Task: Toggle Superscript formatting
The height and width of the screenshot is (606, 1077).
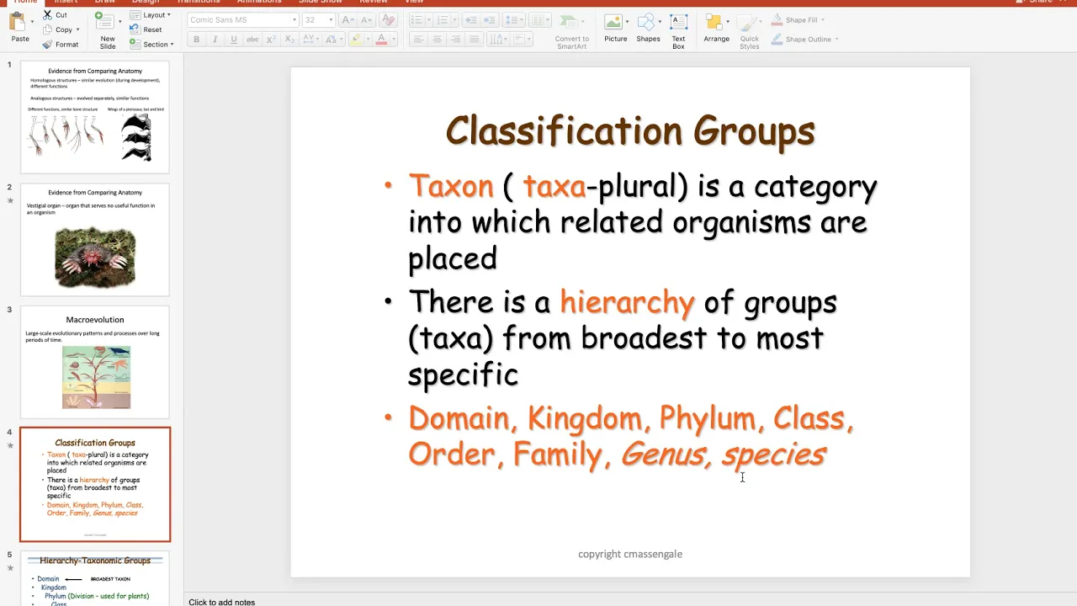Action: click(x=271, y=40)
